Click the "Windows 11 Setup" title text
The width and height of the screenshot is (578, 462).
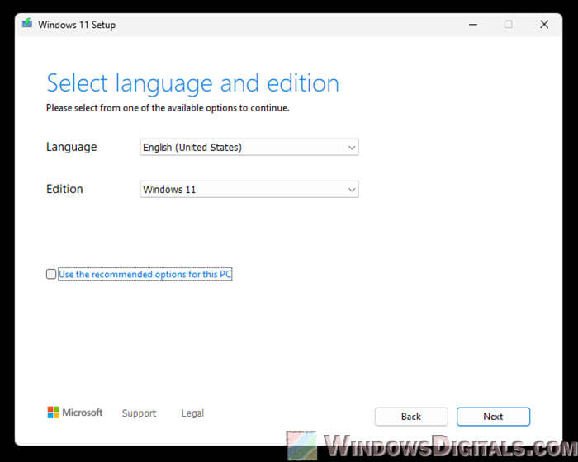tap(77, 25)
